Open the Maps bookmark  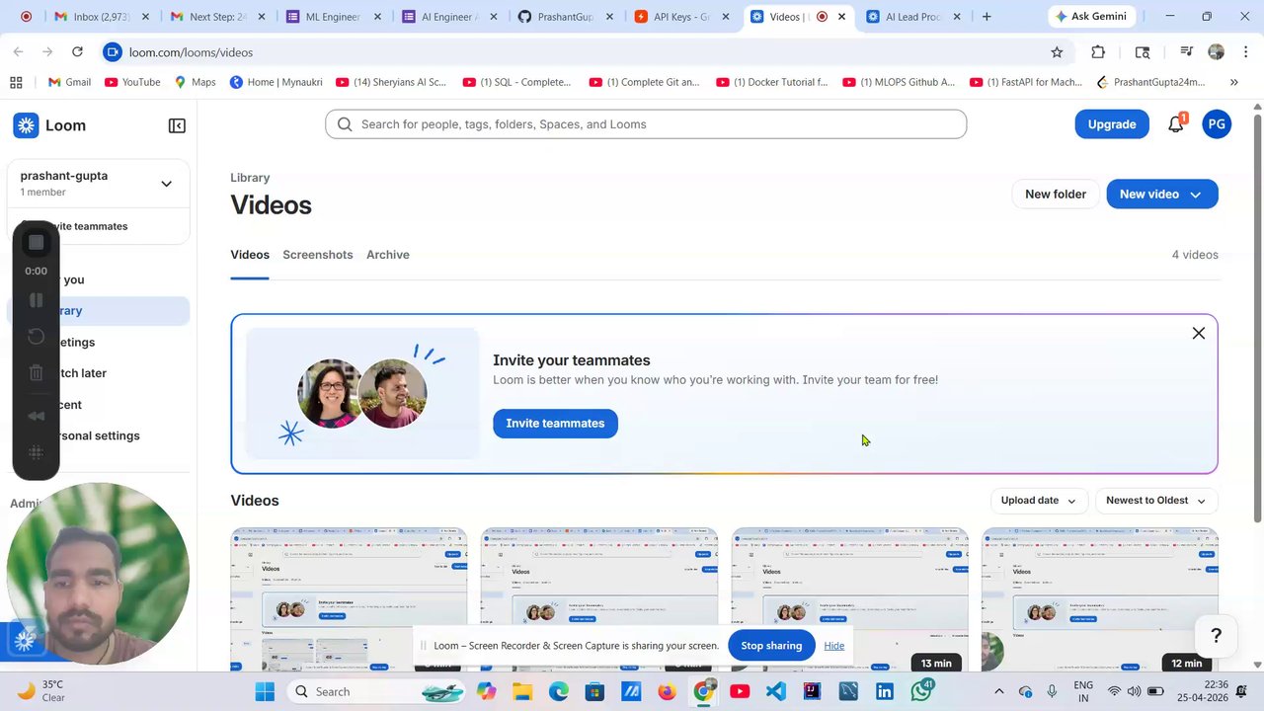point(195,82)
